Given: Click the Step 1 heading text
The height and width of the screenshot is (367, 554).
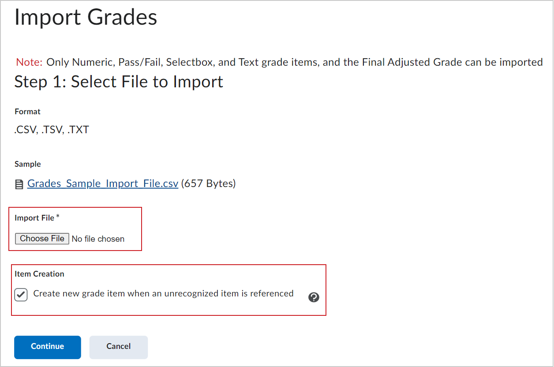Looking at the screenshot, I should click(118, 82).
